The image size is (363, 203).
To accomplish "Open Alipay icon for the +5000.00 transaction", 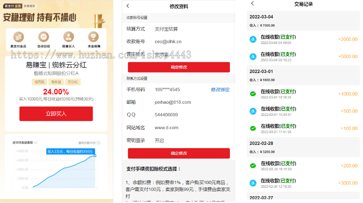I will 253,57.
